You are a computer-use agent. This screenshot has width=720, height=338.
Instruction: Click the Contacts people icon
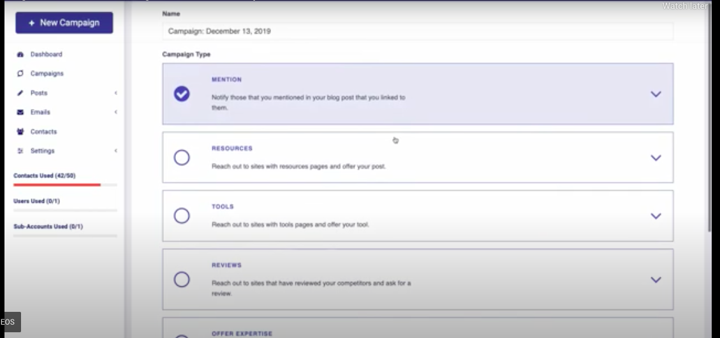coord(20,132)
